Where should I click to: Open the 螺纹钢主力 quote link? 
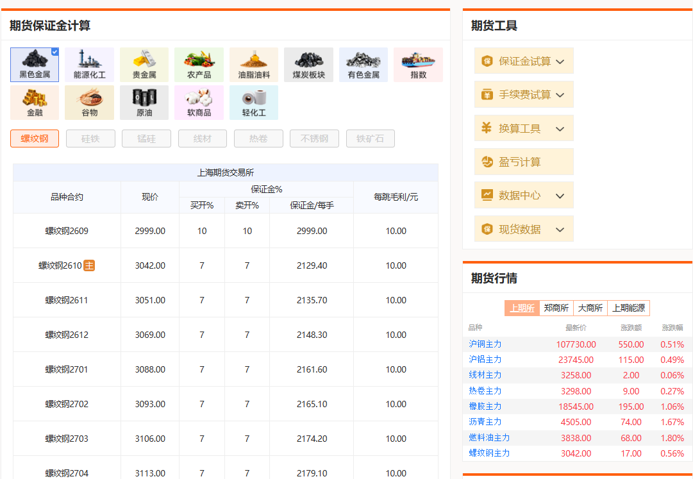tap(489, 453)
